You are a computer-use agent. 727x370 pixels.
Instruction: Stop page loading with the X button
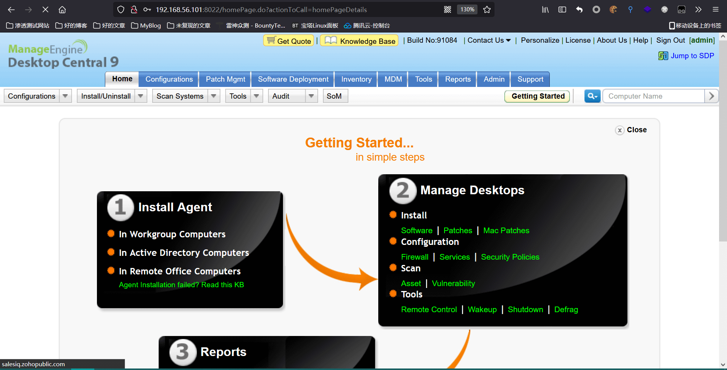(45, 9)
